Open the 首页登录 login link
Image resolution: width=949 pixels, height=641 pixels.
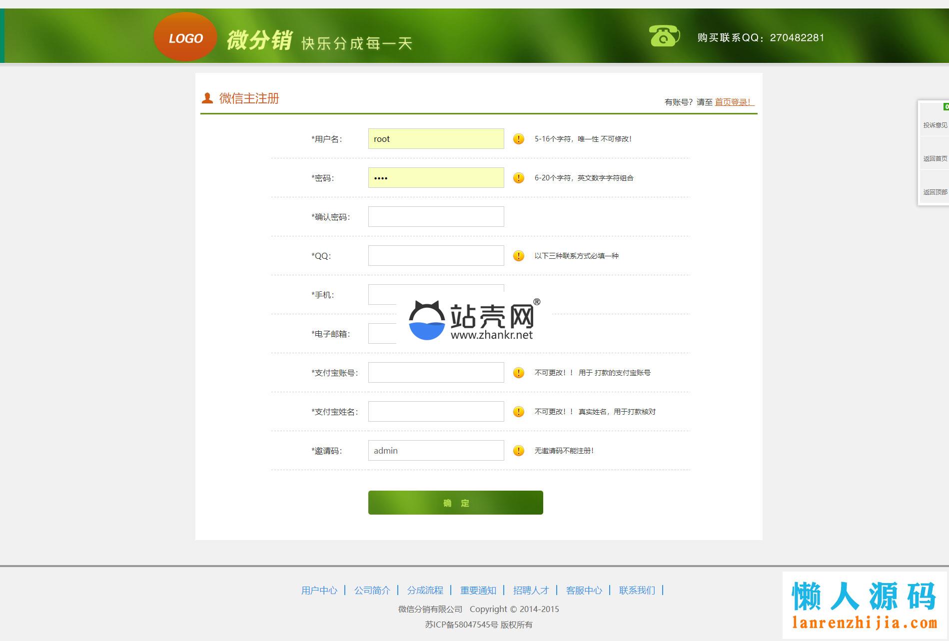coord(733,102)
